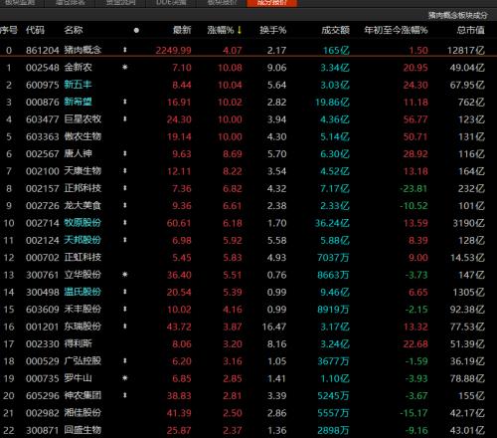Select stock name 傲农生物
This screenshot has height=438, width=497.
click(x=83, y=136)
